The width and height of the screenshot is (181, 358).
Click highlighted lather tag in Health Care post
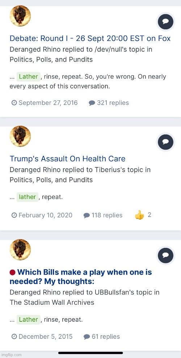click(28, 197)
